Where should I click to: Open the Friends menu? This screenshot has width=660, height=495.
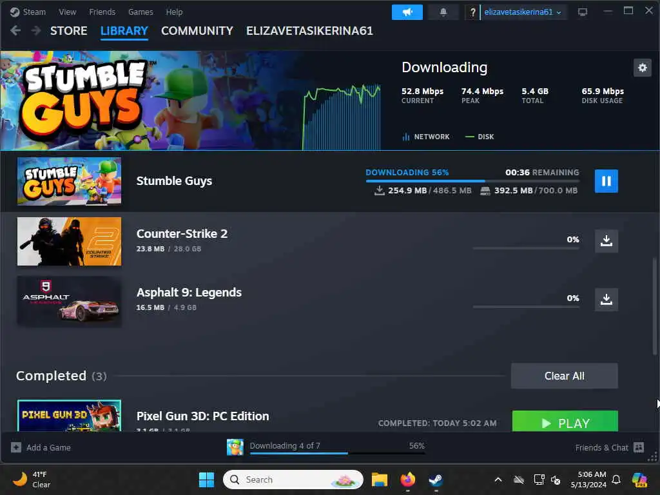(x=102, y=12)
